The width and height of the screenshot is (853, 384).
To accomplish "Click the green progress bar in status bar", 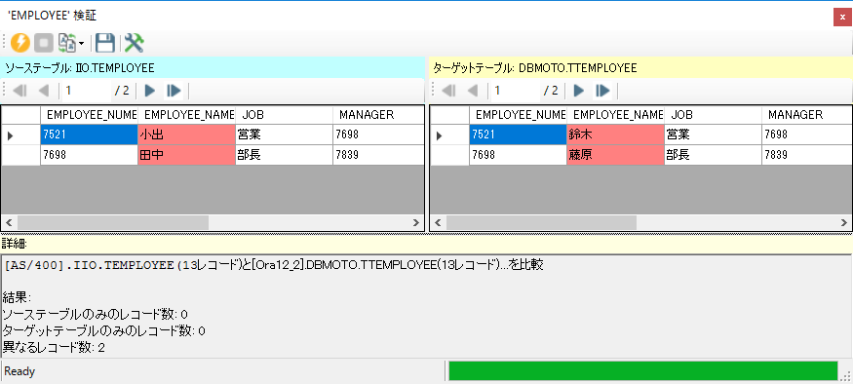I will click(643, 371).
